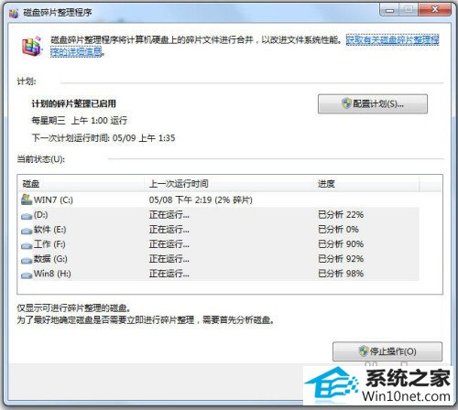Close the 磁盘碎片整理程序 window
The image size is (458, 410).
[435, 10]
